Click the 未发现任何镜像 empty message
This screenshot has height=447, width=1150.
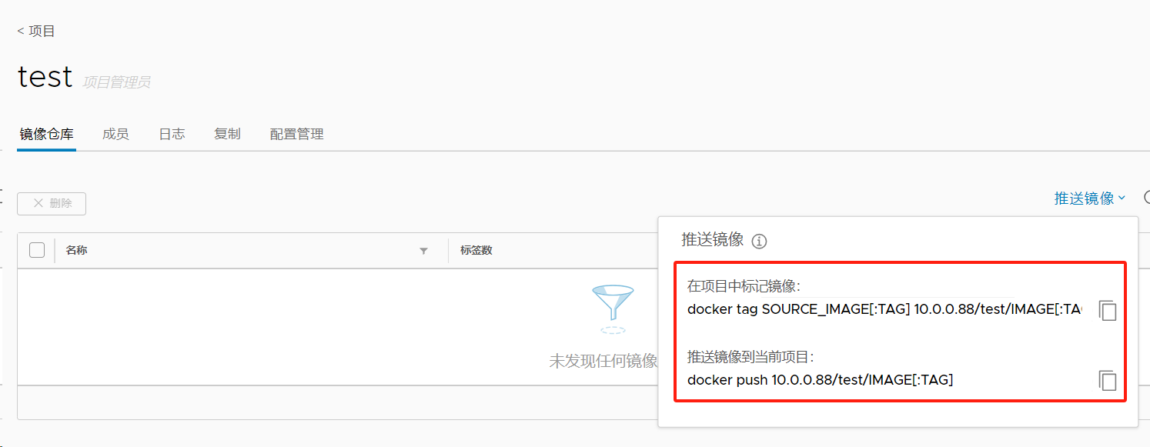603,361
